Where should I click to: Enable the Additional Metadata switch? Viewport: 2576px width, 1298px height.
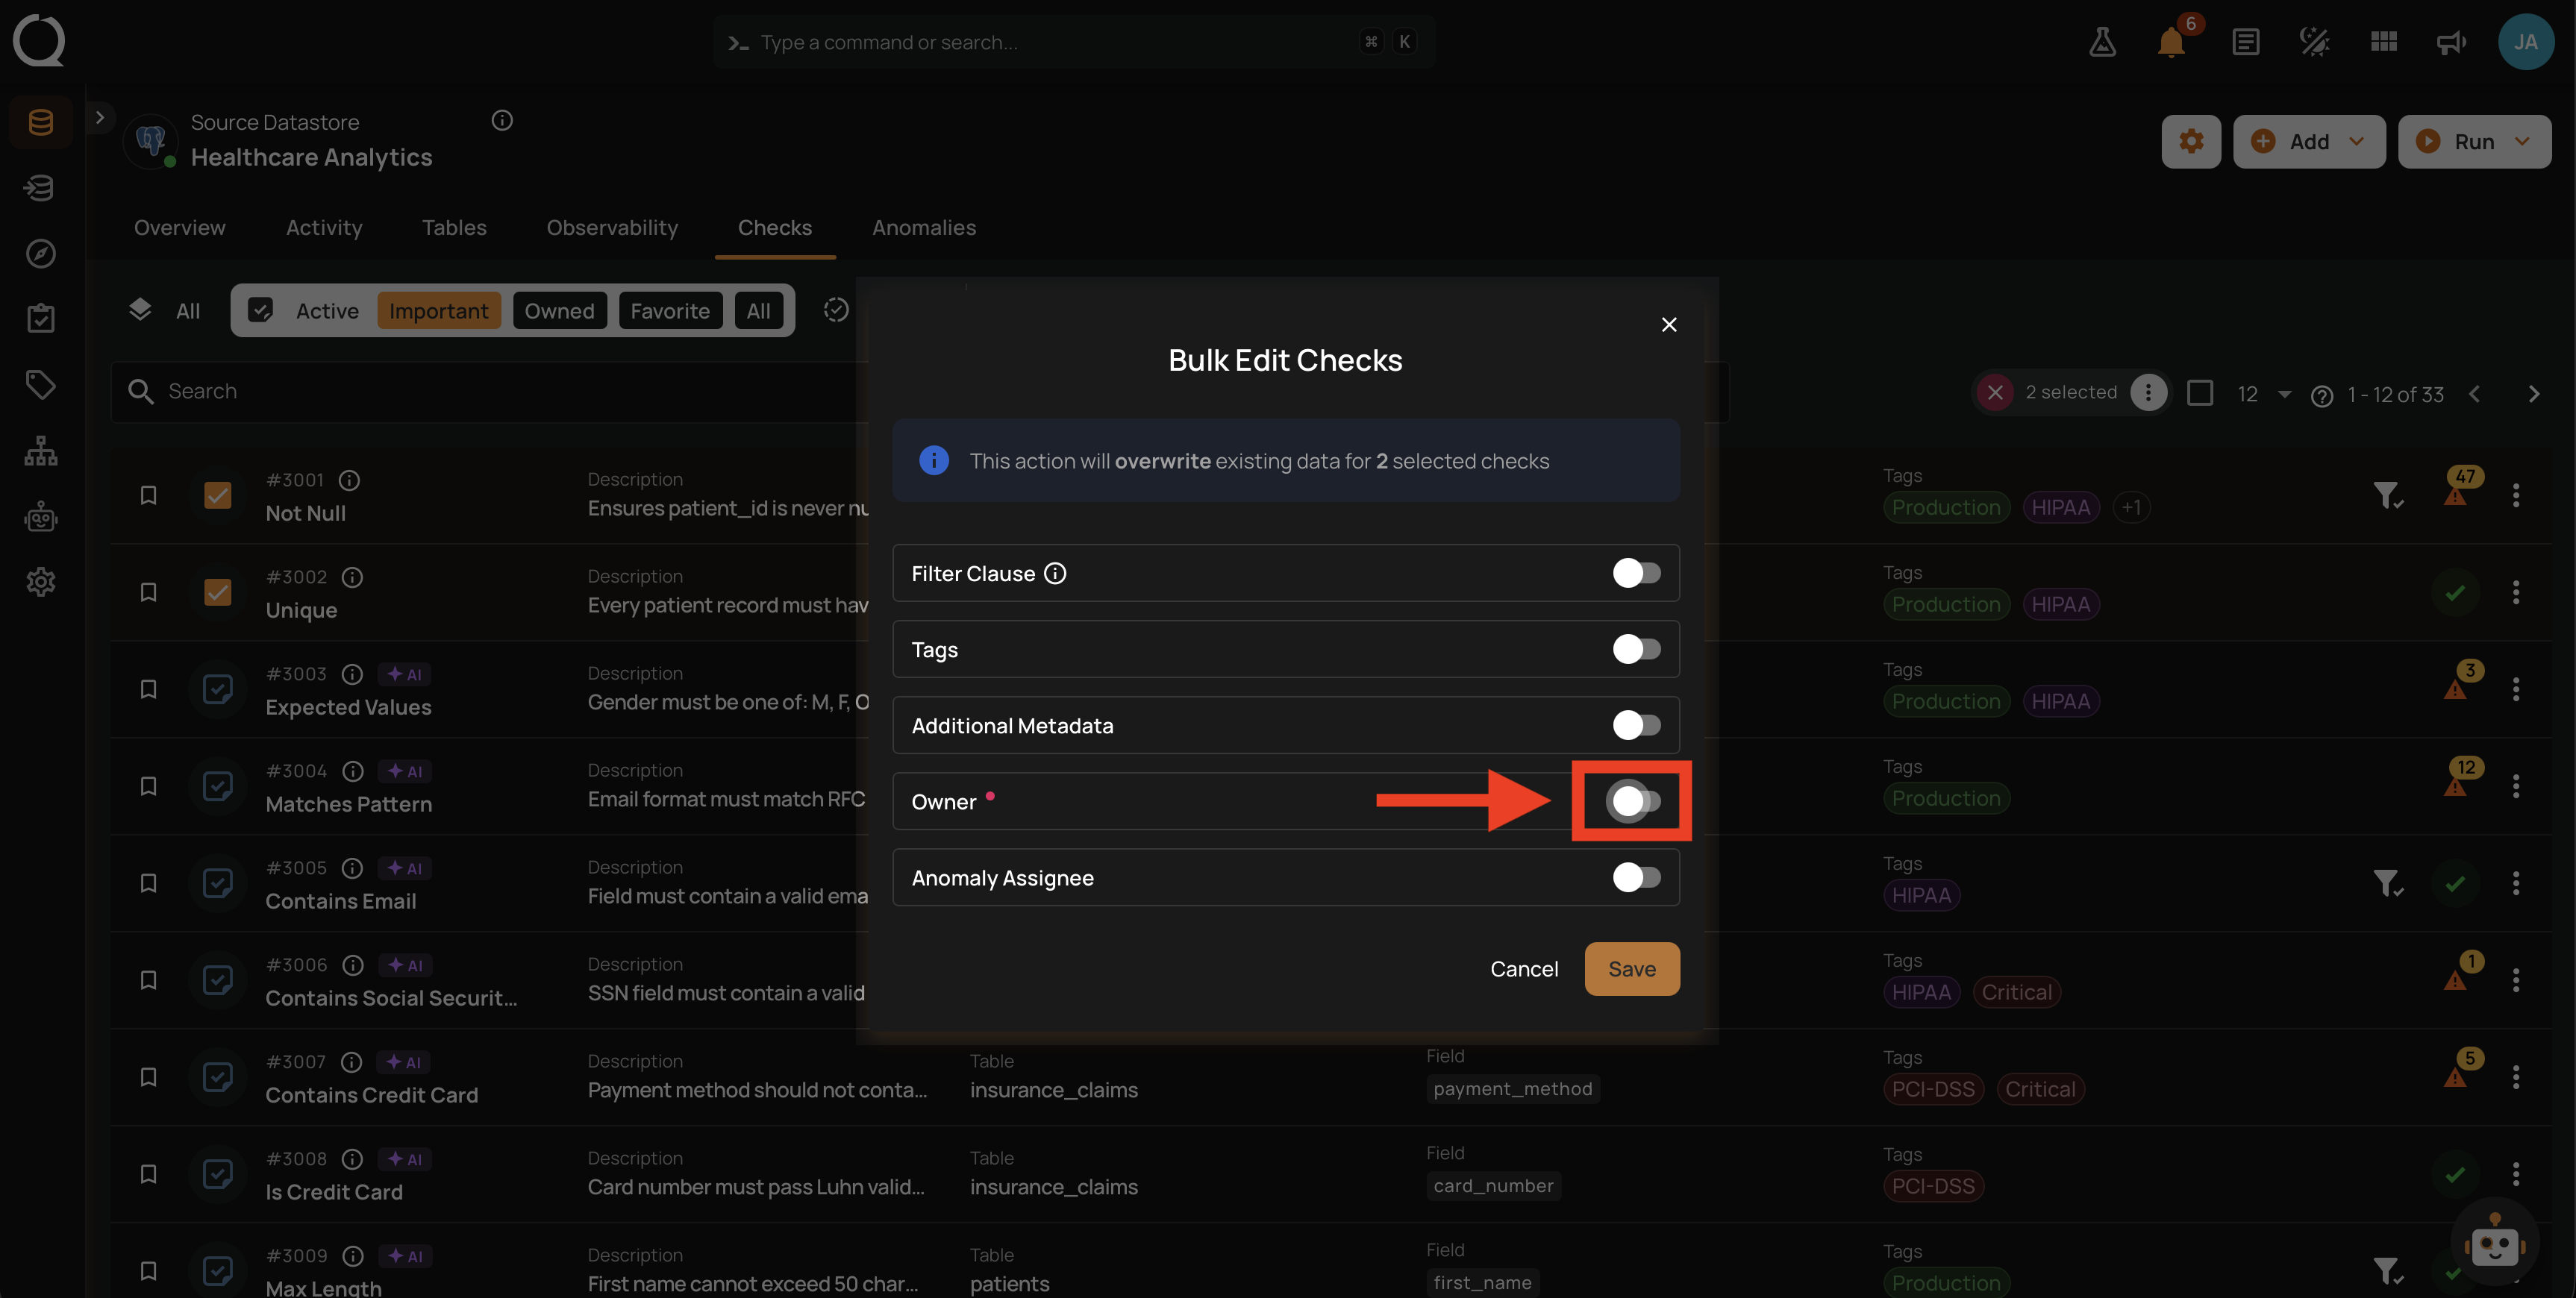tap(1636, 725)
